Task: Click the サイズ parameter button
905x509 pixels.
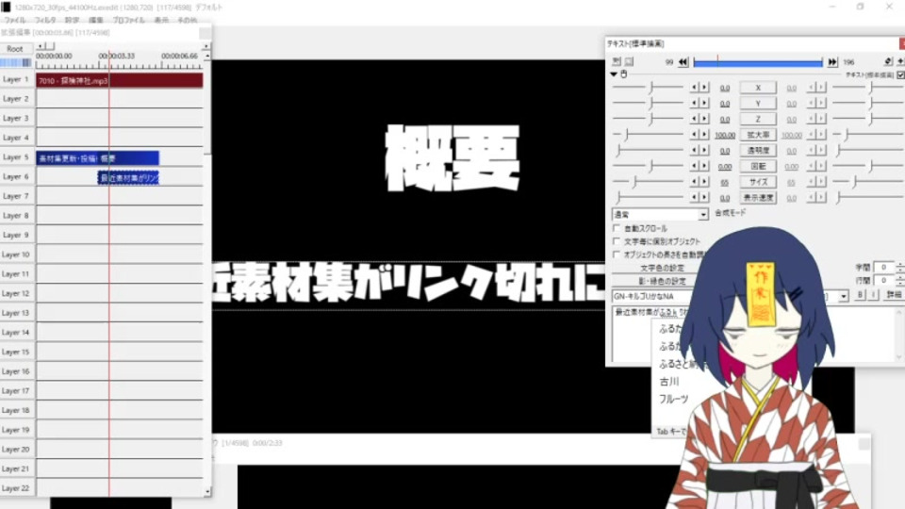Action: [x=758, y=182]
